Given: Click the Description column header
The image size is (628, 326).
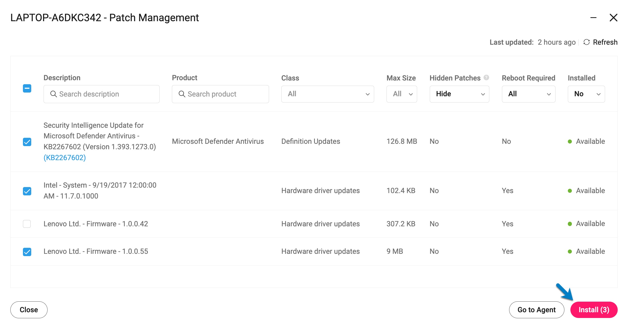Looking at the screenshot, I should (62, 78).
